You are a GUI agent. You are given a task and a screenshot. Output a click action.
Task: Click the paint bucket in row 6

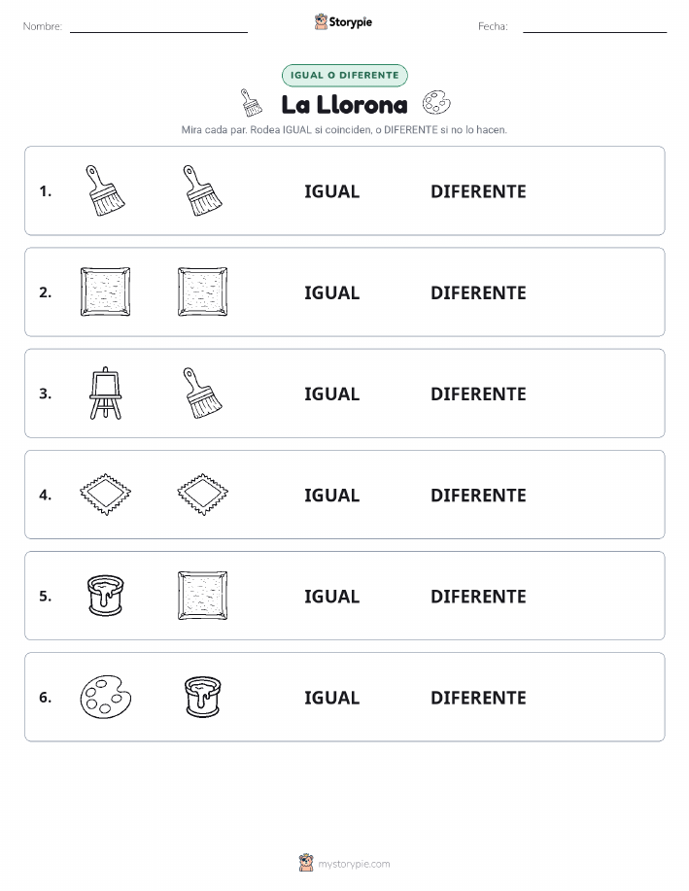[203, 697]
